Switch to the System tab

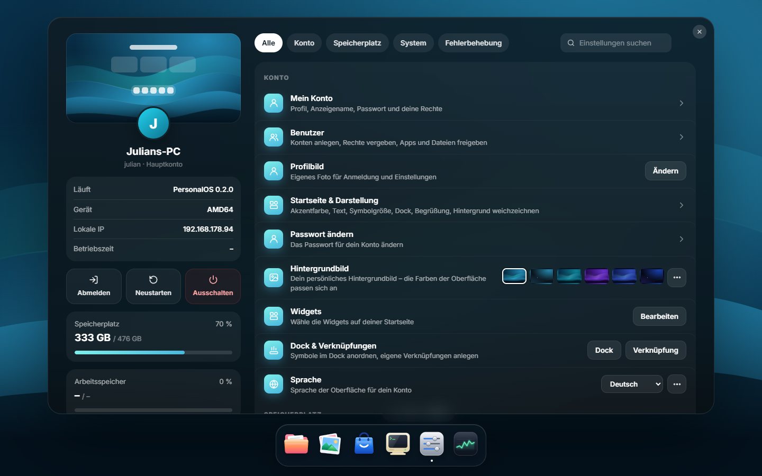(x=413, y=43)
